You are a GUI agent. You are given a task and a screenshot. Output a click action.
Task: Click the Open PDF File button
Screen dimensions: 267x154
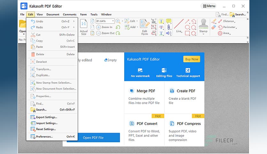point(93,137)
